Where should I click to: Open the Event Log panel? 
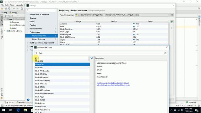click(191, 102)
